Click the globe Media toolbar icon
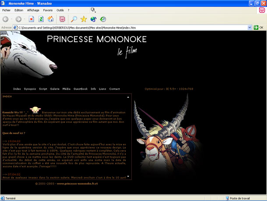 93,19
